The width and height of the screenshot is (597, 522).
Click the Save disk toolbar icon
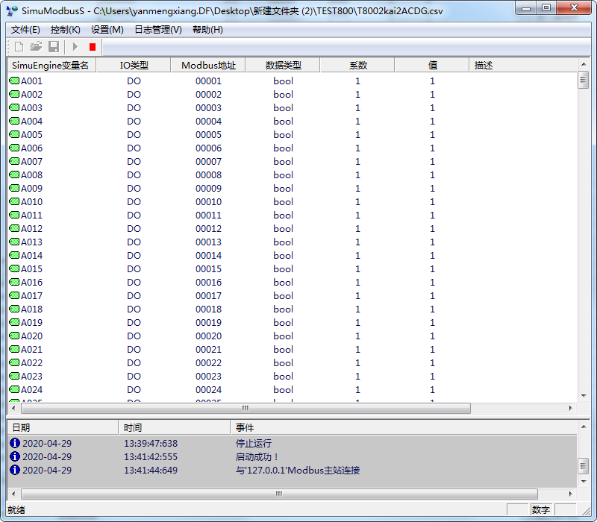54,47
